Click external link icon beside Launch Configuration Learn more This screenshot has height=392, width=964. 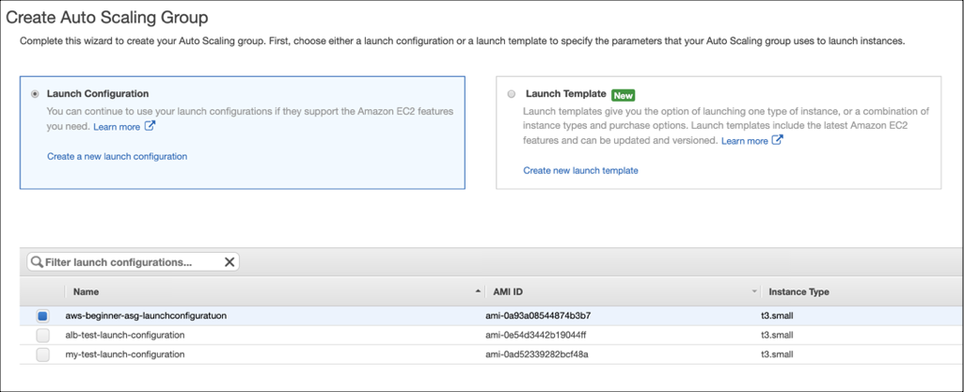click(150, 126)
